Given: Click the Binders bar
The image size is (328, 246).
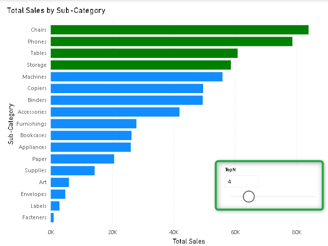Looking at the screenshot, I should click(126, 100).
